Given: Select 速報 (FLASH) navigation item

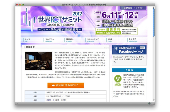Looking at the screenshot, I should click(110, 40).
